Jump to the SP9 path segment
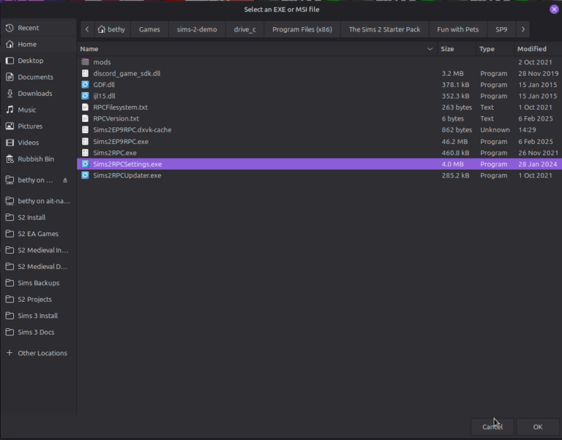 click(501, 29)
